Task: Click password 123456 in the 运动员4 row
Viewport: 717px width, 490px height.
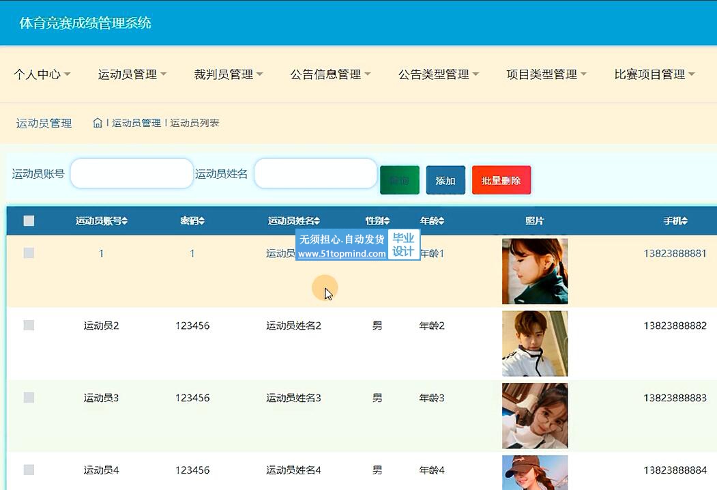Action: click(192, 470)
